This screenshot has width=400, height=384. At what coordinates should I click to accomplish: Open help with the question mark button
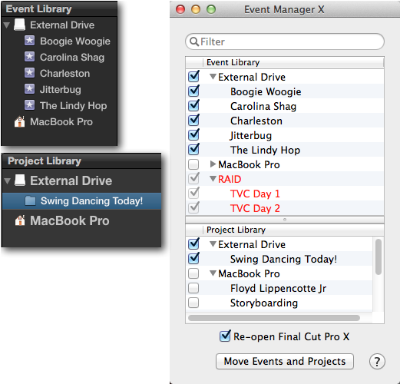click(x=377, y=362)
